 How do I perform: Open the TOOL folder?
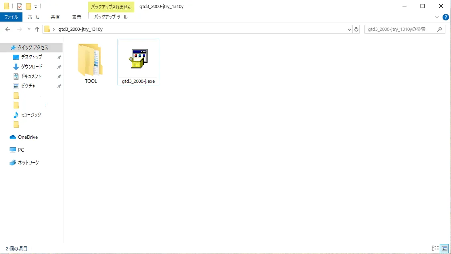click(91, 63)
